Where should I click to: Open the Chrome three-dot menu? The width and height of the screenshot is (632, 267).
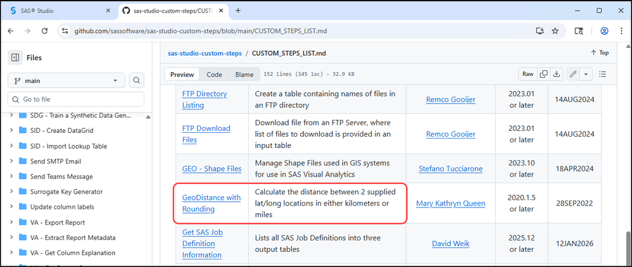click(621, 31)
